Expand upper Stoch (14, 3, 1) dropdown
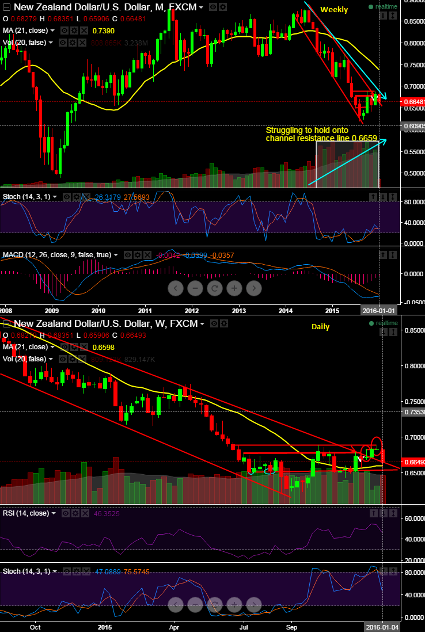Viewport: 425px width, 633px height. tap(55, 197)
